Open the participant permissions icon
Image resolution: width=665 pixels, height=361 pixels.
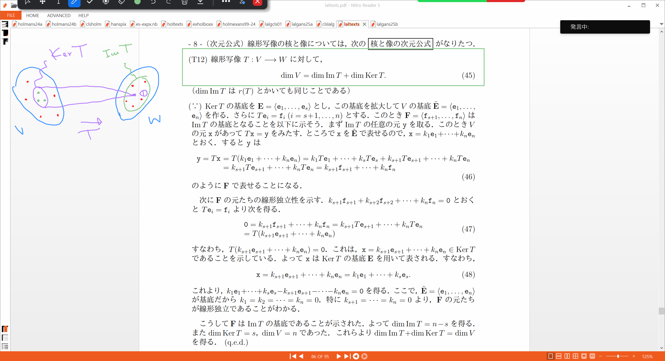click(x=242, y=2)
